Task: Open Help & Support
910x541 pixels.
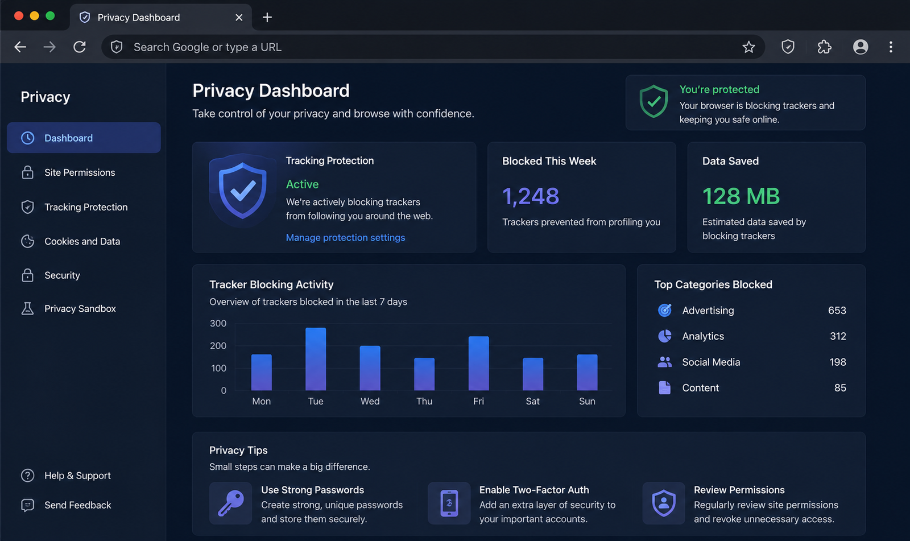Action: (77, 476)
